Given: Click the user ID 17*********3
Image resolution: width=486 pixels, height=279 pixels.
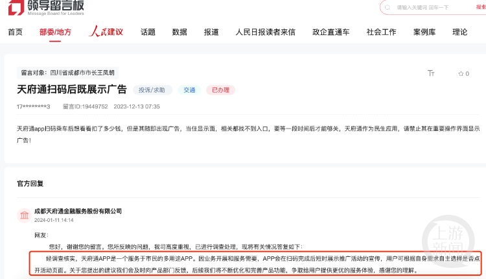Looking at the screenshot, I should click(x=33, y=107).
